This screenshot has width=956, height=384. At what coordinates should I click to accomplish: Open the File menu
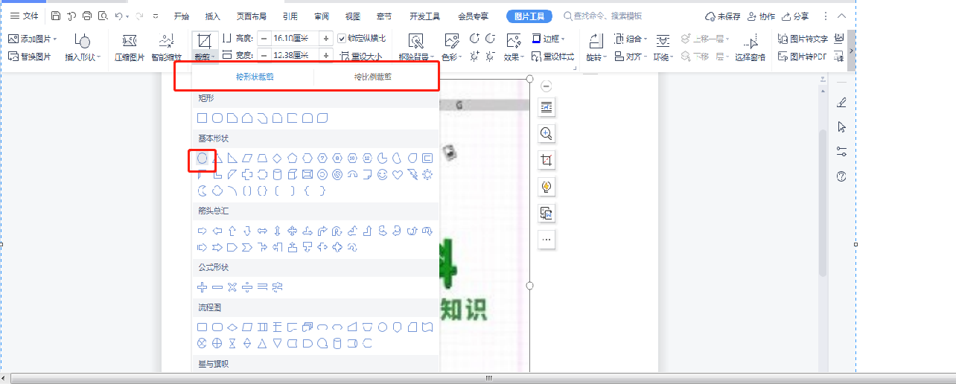point(24,16)
